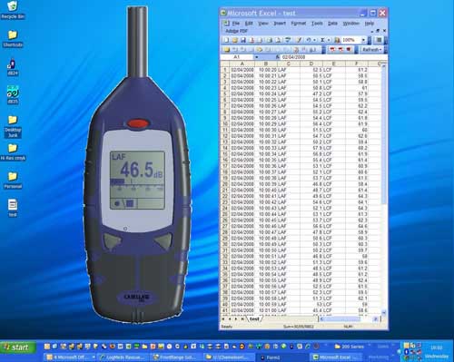Expand the Microsoft Office taskbar group arrow
This screenshot has height=362, width=454.
tap(94, 357)
